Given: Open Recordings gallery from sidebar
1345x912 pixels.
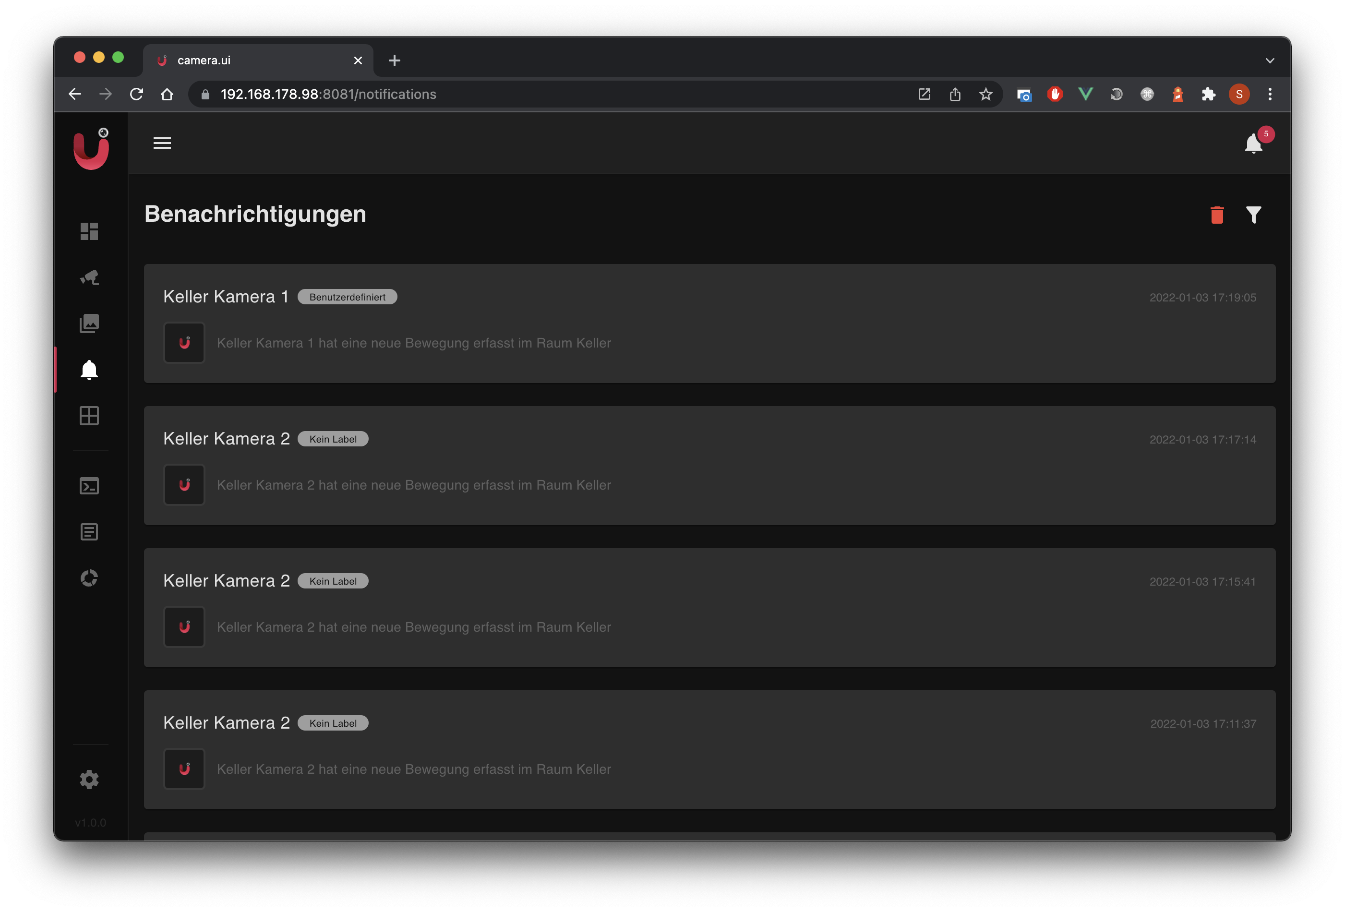Looking at the screenshot, I should click(x=89, y=324).
